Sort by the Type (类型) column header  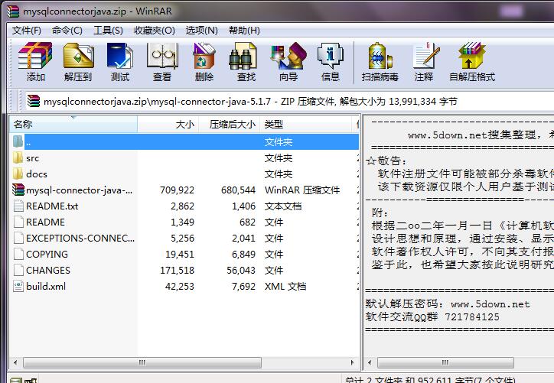coord(305,125)
